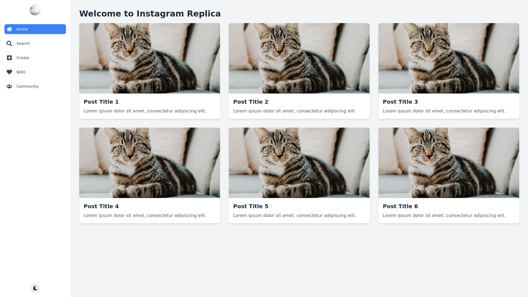Open the Search menu item
The image size is (528, 297).
23,43
